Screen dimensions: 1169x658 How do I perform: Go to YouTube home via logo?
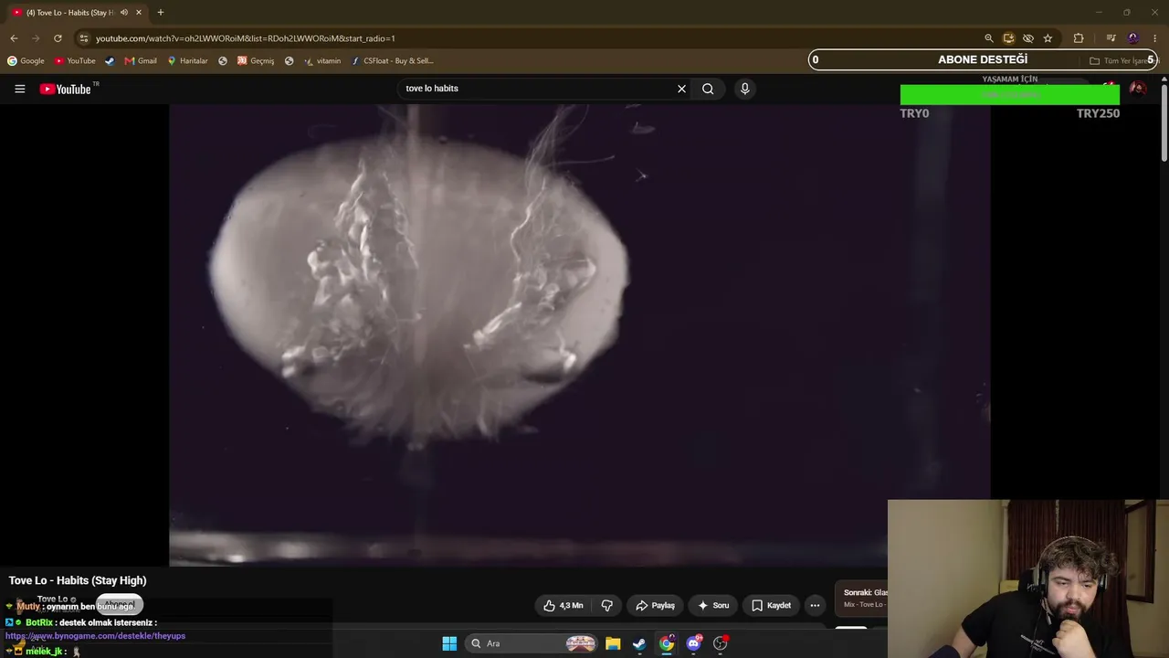pos(66,89)
